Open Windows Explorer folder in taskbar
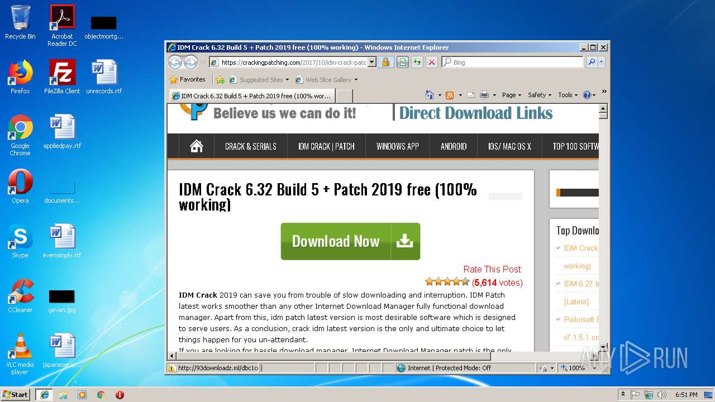 [x=63, y=395]
